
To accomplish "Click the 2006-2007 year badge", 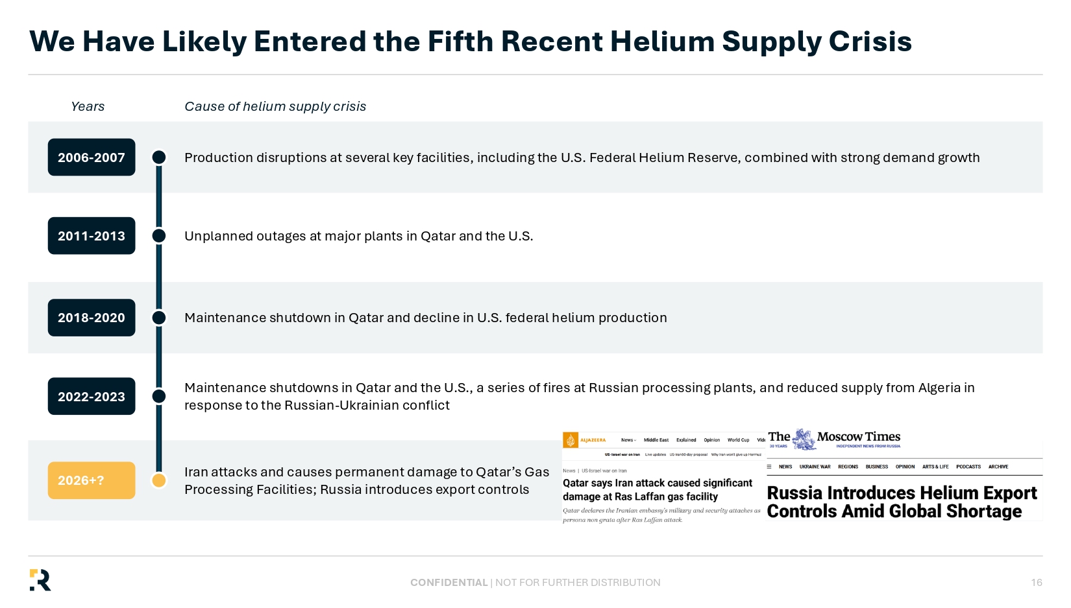I will [x=92, y=157].
